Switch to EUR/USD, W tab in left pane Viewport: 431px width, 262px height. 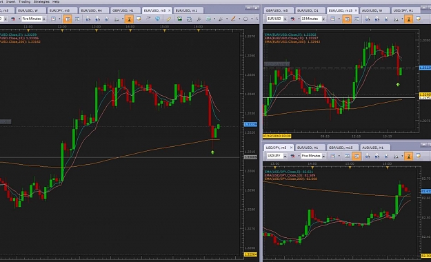coord(31,10)
